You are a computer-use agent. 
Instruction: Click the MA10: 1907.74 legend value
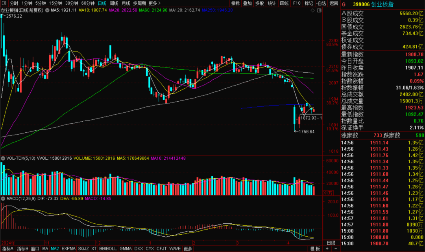[93, 10]
